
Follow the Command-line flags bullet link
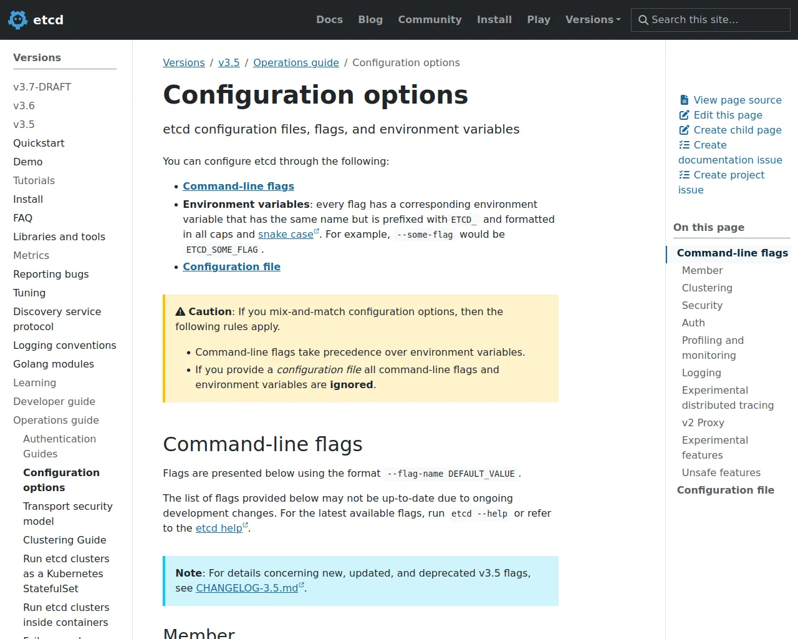pos(238,186)
